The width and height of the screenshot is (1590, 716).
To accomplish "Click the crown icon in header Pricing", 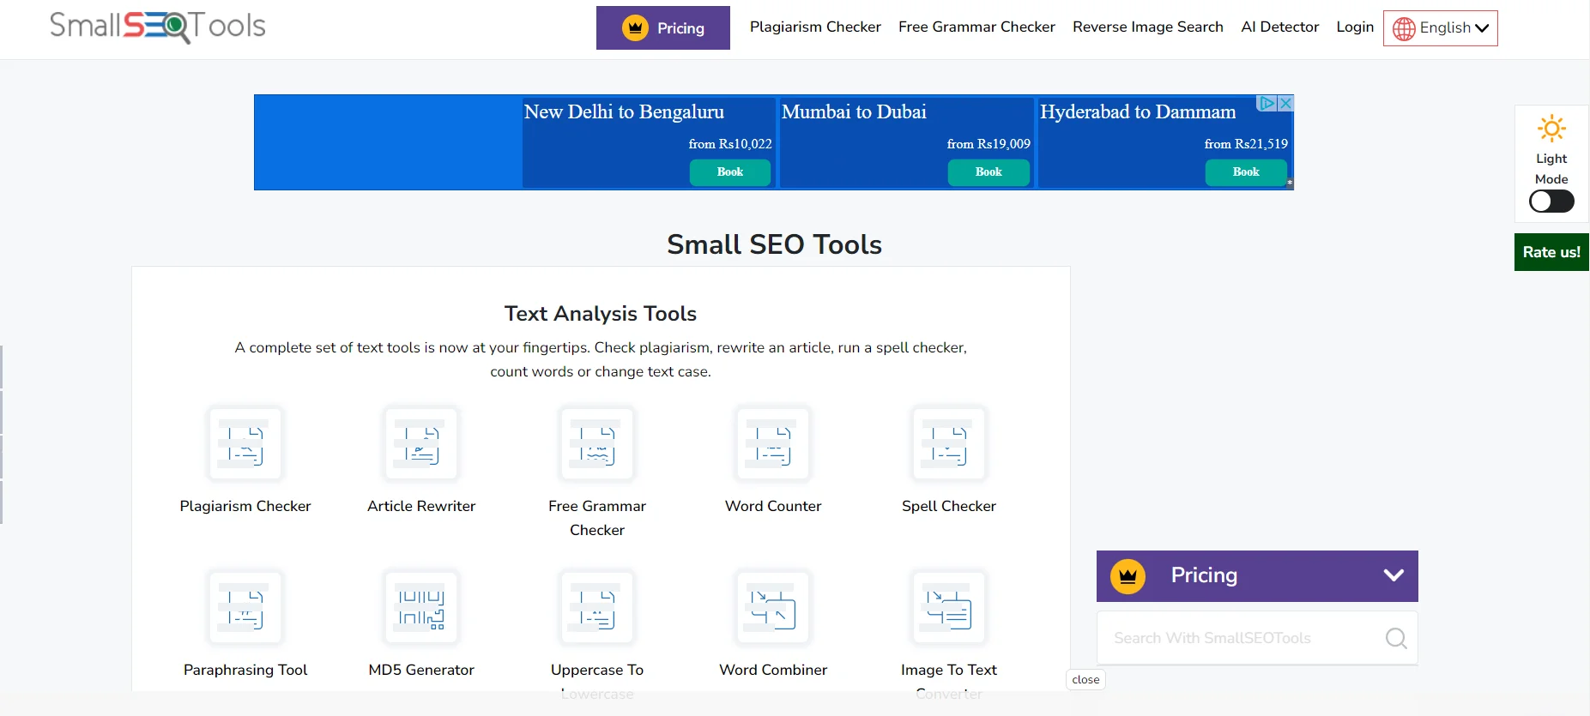I will pyautogui.click(x=635, y=28).
